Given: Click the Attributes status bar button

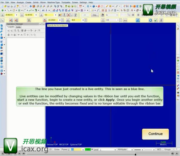Looking at the screenshot, I should coord(122,150).
